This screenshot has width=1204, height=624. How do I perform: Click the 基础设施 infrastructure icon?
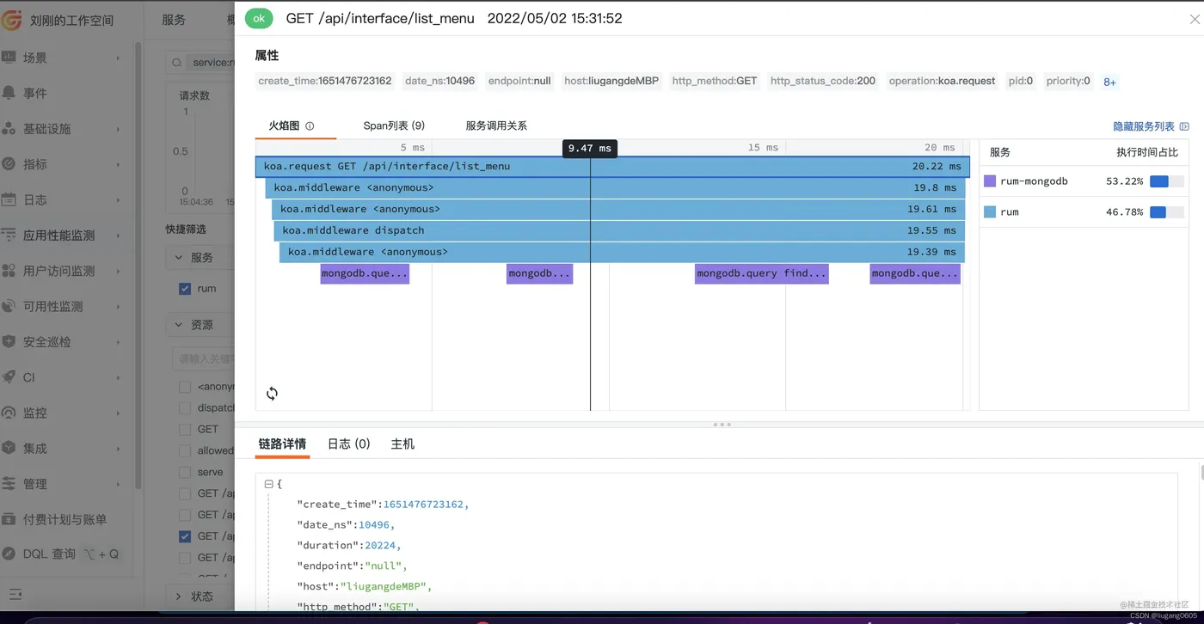coord(9,128)
